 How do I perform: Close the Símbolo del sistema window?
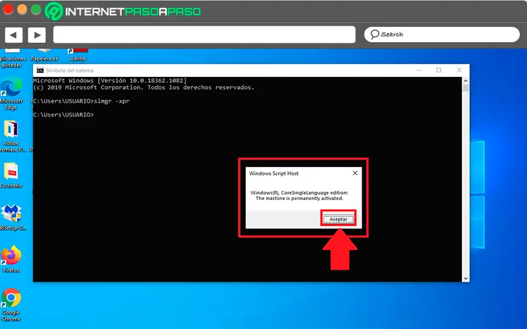459,70
